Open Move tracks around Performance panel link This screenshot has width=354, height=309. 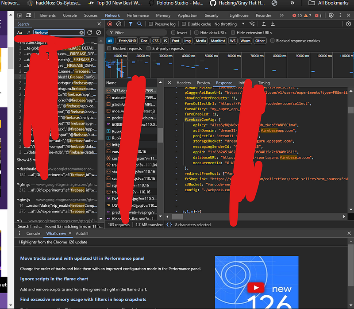pos(82,259)
